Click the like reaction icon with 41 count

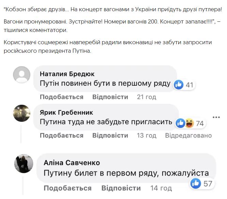pyautogui.click(x=179, y=85)
